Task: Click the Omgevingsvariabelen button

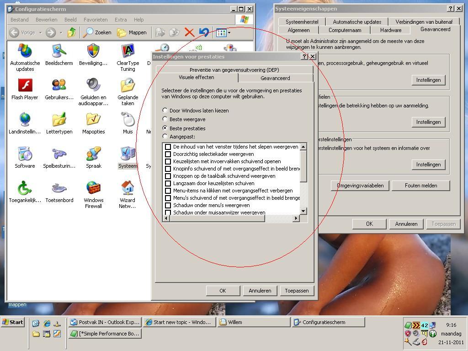Action: (360, 186)
